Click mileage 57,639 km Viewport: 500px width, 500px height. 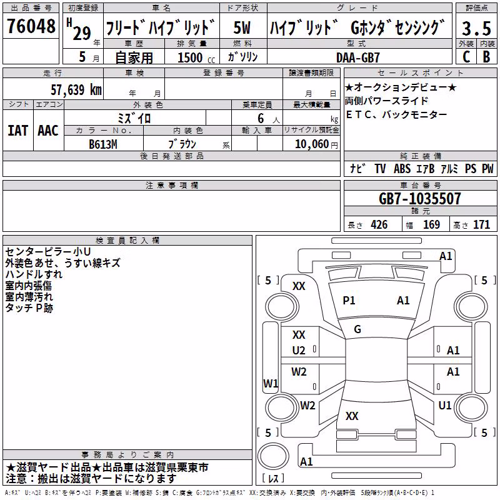[76, 89]
